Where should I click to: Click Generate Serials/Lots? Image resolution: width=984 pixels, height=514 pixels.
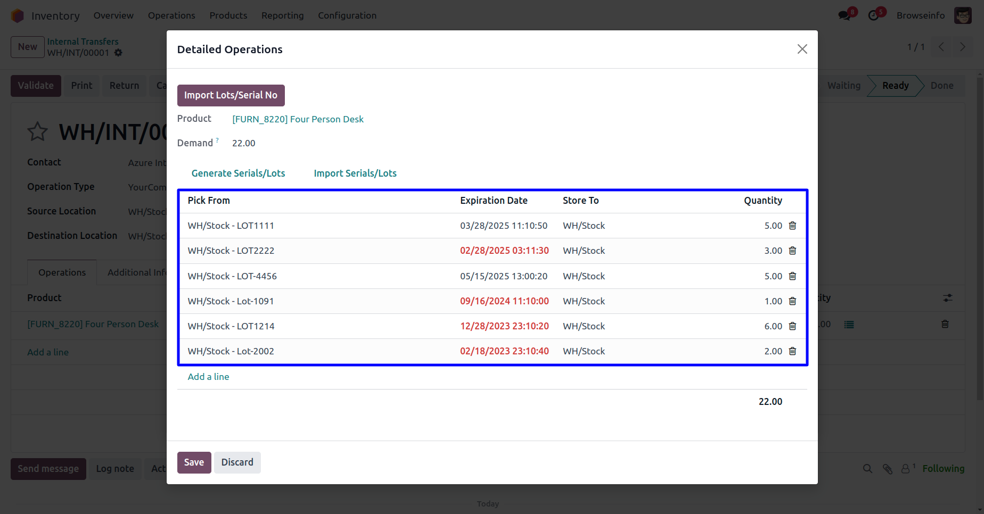[x=238, y=173]
